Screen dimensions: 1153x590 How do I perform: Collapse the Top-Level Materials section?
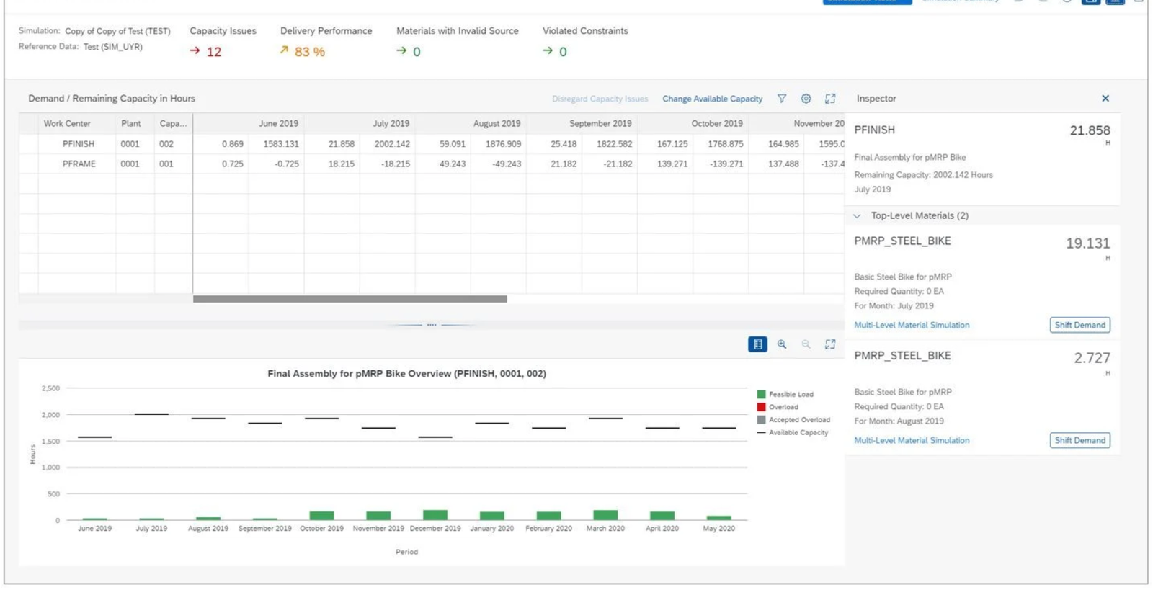[857, 216]
